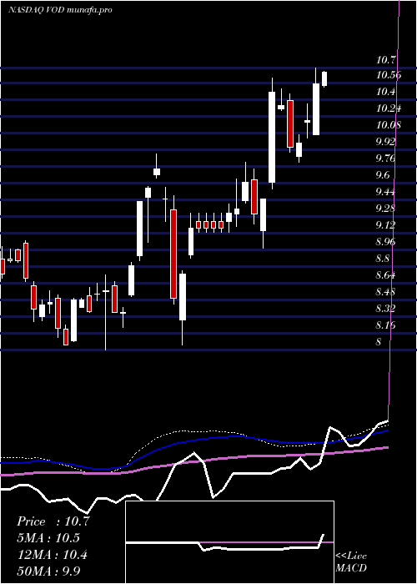
Task: Select the 10.08 price axis label
Action: tap(389, 125)
